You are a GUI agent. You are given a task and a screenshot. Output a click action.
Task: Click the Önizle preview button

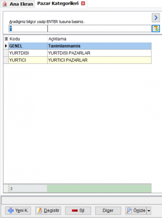tap(136, 211)
